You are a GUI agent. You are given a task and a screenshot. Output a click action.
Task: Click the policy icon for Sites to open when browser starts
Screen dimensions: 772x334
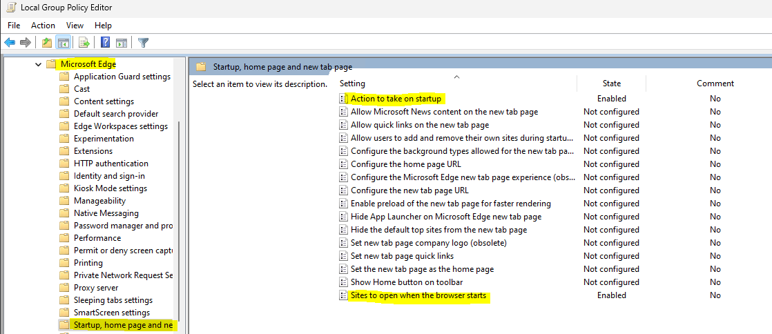pyautogui.click(x=344, y=295)
